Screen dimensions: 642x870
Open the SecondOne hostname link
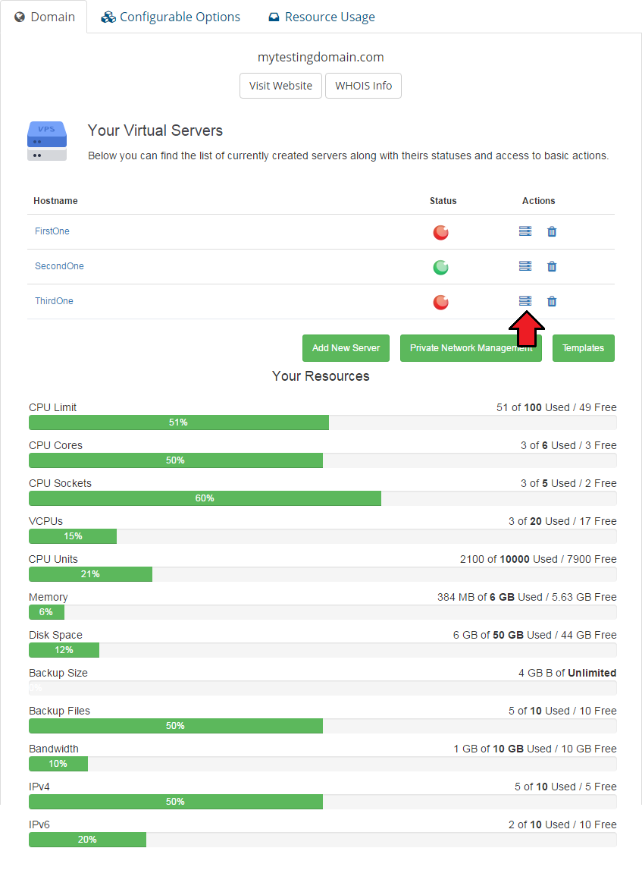click(x=59, y=265)
